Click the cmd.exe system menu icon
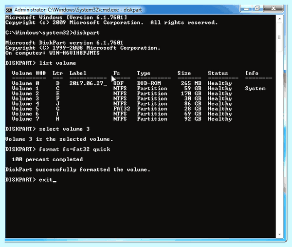The width and height of the screenshot is (292, 247). click(x=9, y=10)
